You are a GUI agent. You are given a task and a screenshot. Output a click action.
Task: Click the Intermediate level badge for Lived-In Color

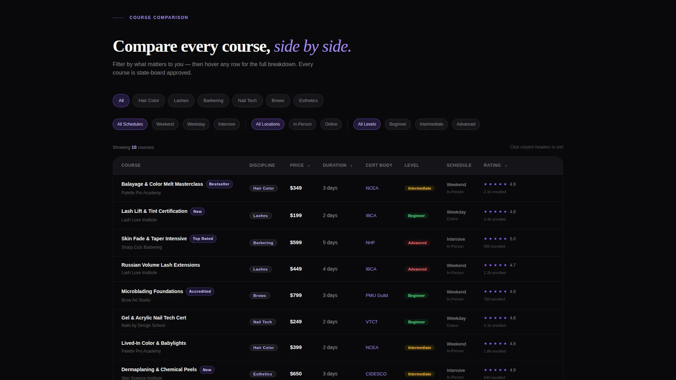[x=419, y=348]
